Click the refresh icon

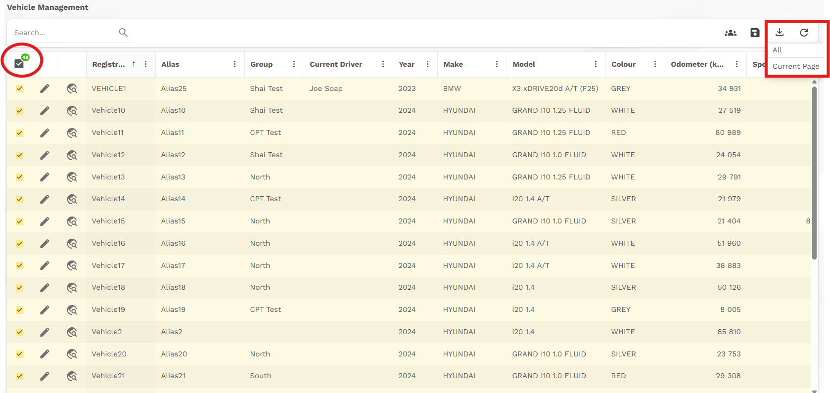[804, 32]
